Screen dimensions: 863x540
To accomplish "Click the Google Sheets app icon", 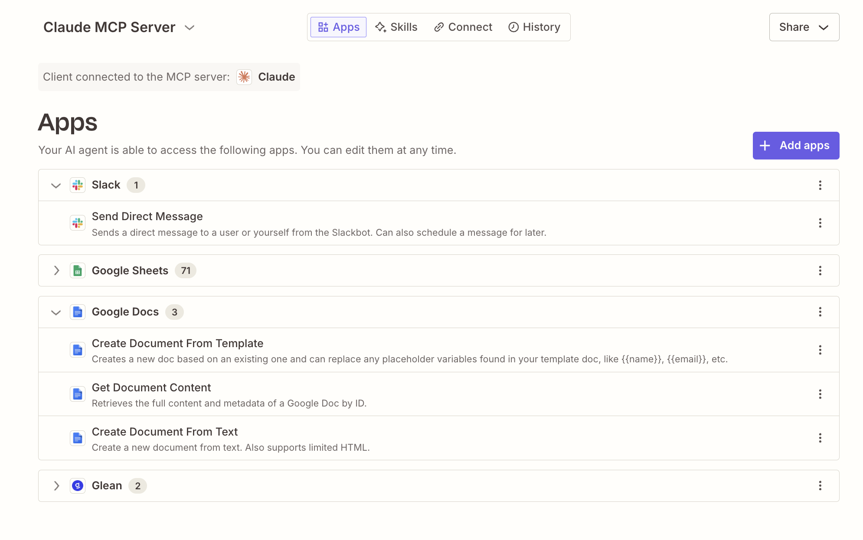I will tap(78, 270).
